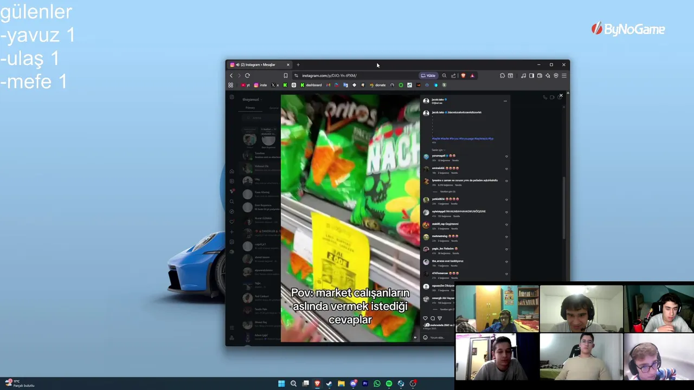This screenshot has width=694, height=390.
Task: Open theyavuzi account switcher dropdown
Action: tap(252, 100)
